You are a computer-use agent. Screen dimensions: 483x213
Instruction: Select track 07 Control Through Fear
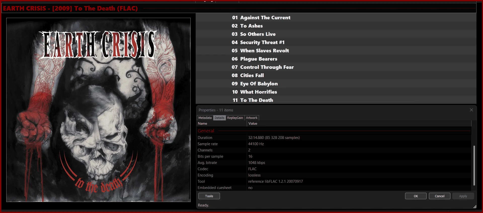point(336,67)
